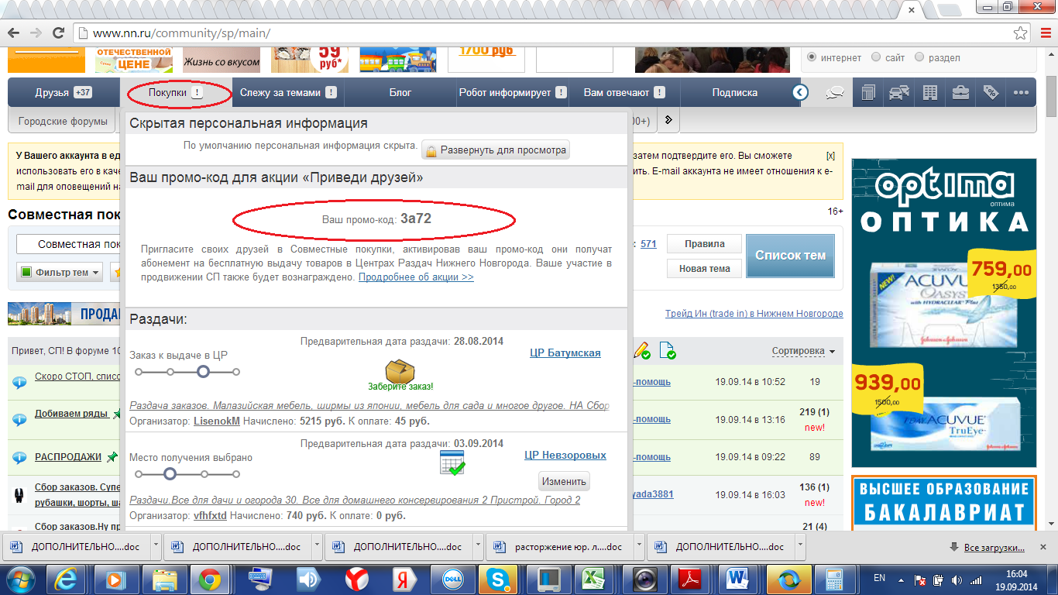The width and height of the screenshot is (1058, 595).
Task: Open the "Сортировка" dropdown
Action: point(804,351)
